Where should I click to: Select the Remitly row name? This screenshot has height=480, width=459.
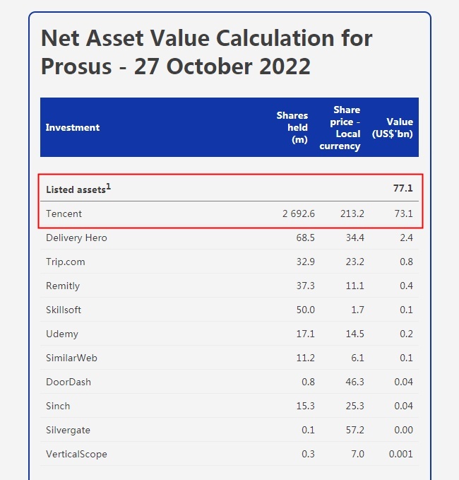click(x=63, y=286)
